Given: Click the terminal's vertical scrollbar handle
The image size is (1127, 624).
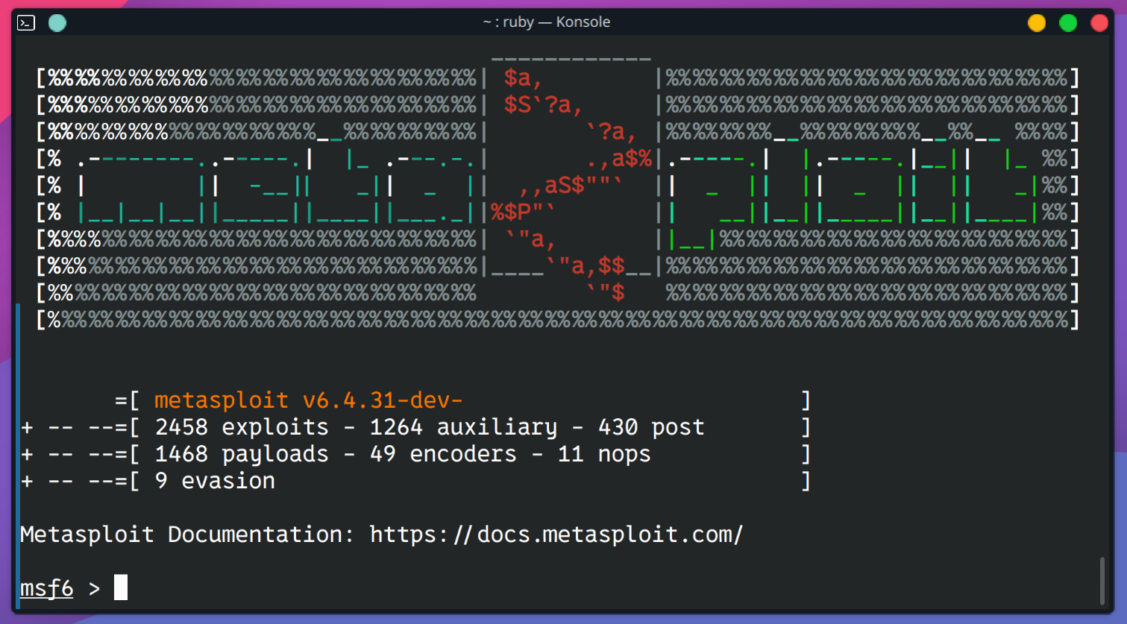Looking at the screenshot, I should tap(1102, 581).
